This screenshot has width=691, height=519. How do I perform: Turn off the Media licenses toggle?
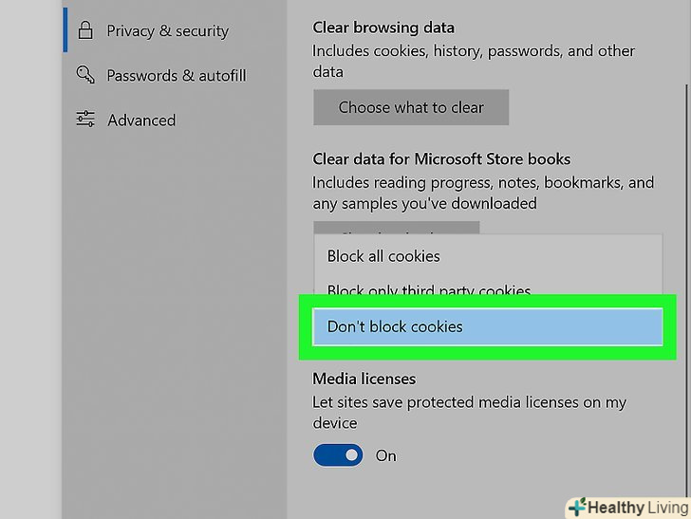[x=338, y=455]
